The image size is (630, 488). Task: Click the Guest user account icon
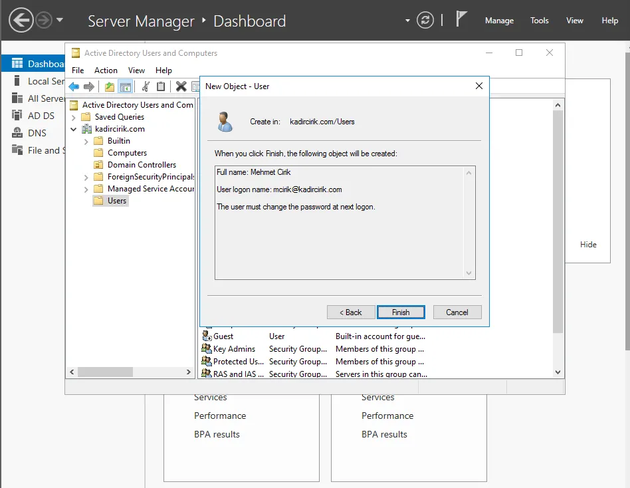coord(207,336)
